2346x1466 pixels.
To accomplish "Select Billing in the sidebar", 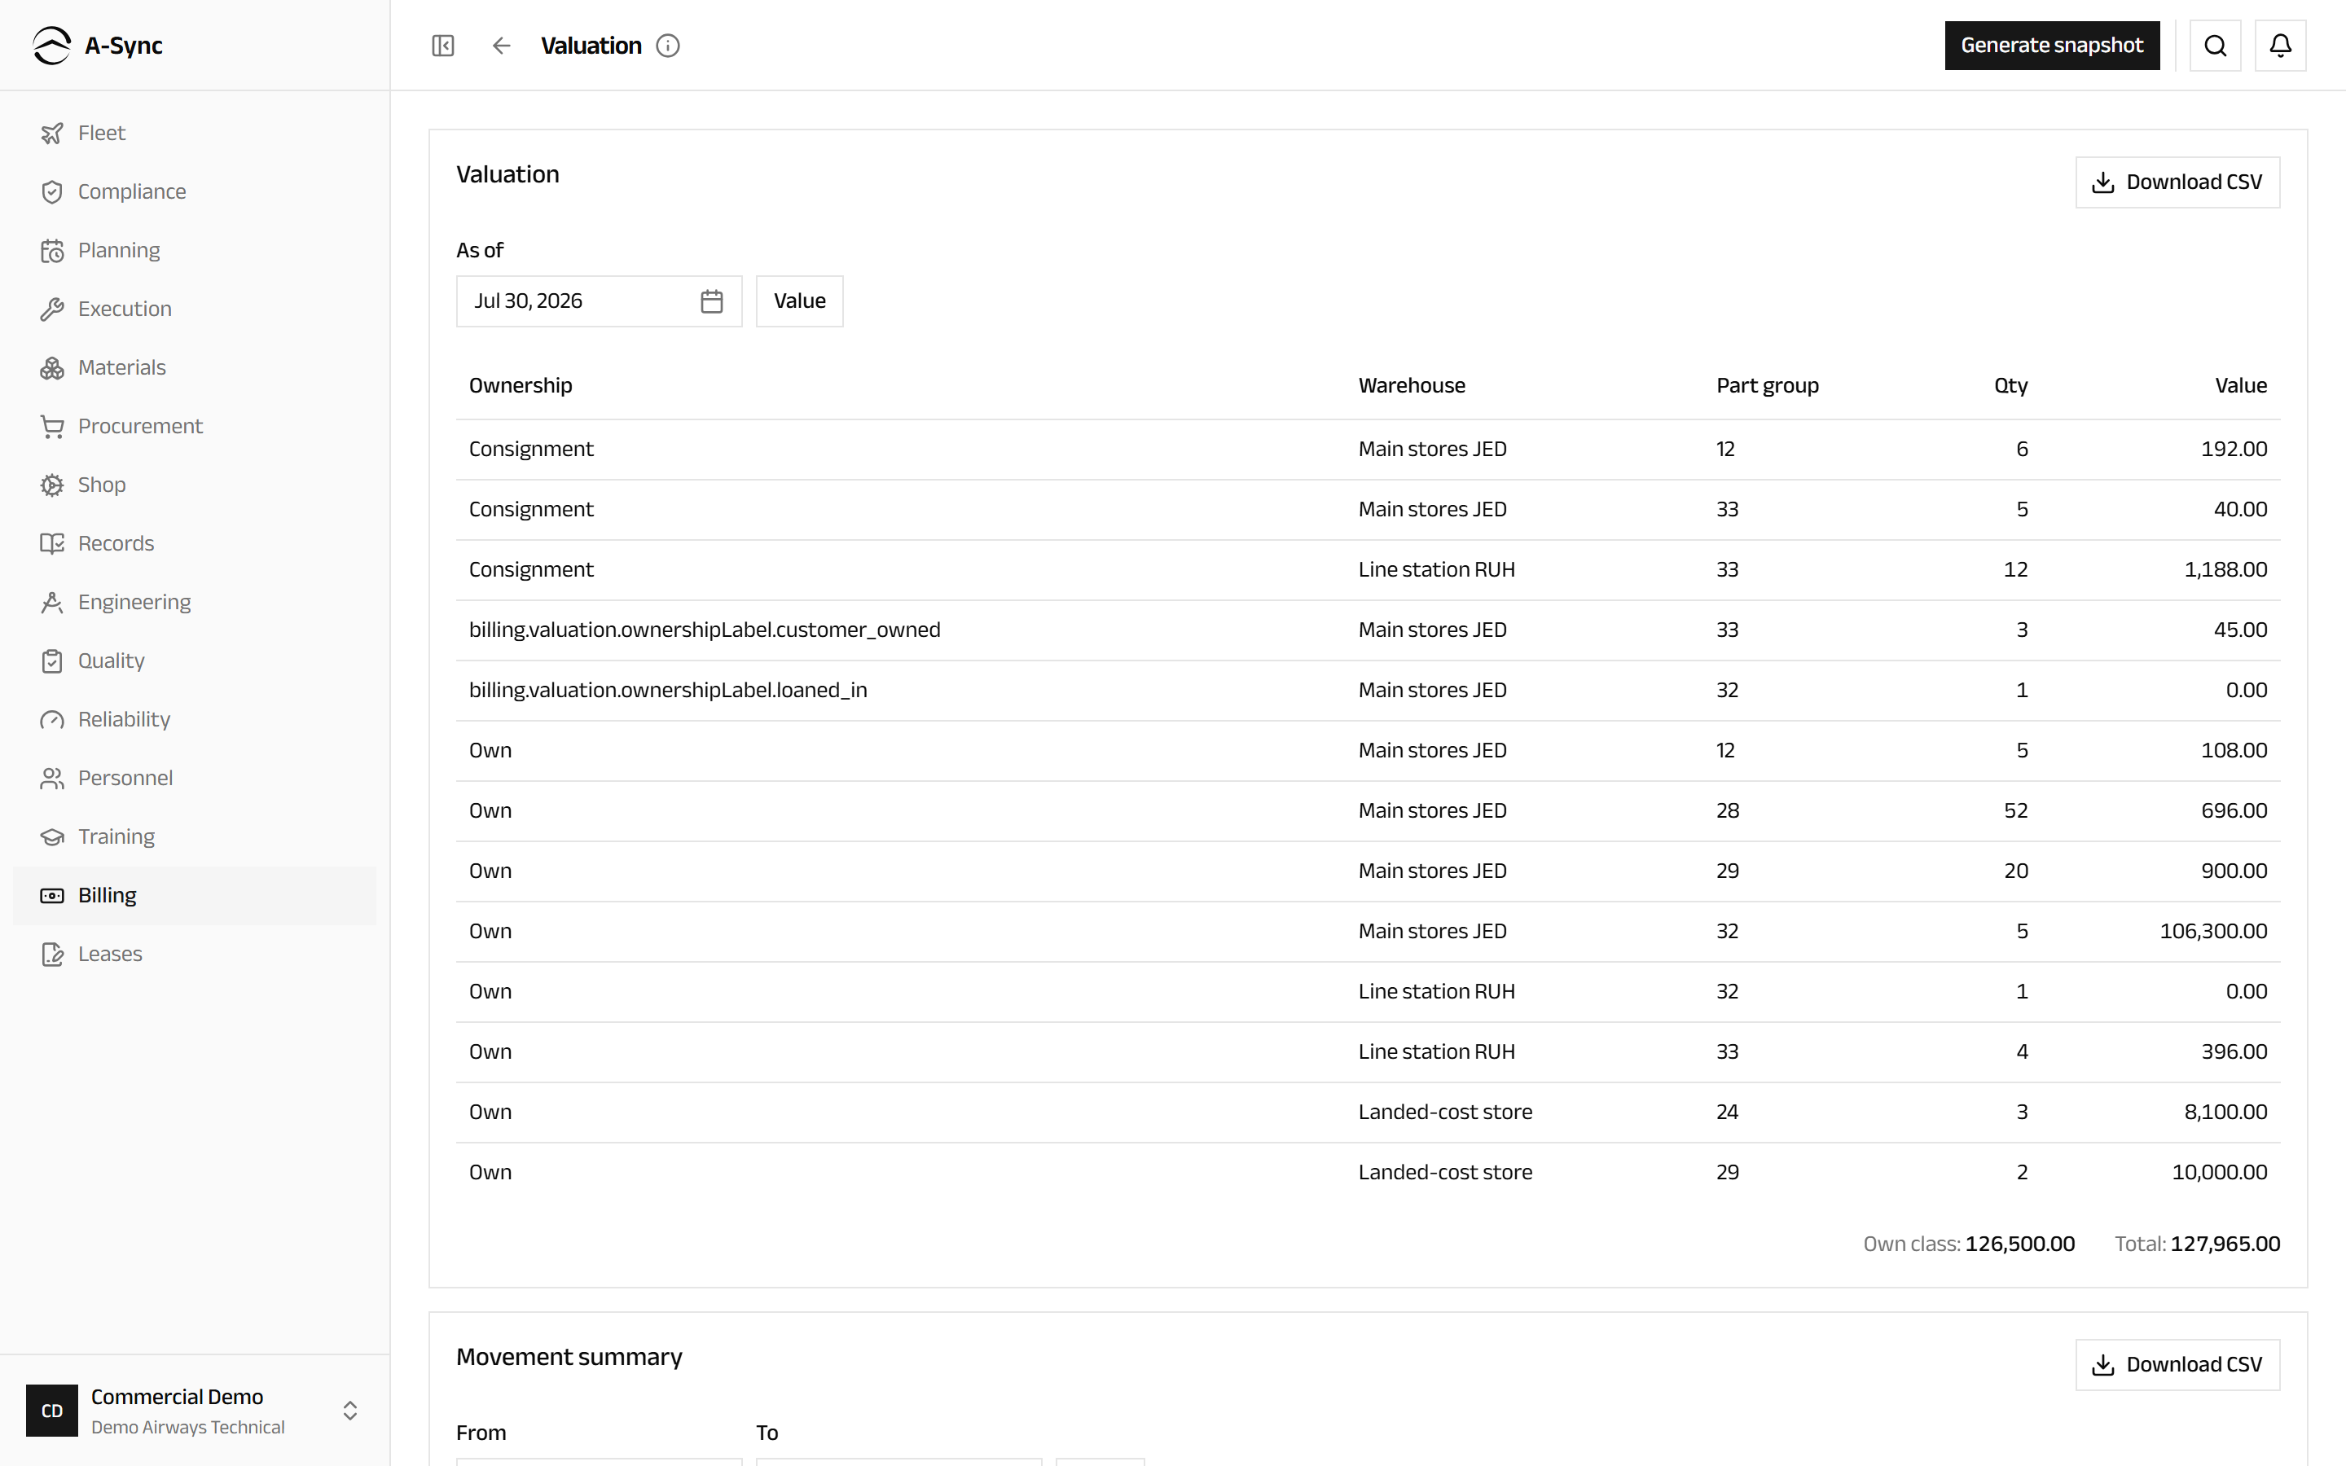I will click(x=195, y=896).
